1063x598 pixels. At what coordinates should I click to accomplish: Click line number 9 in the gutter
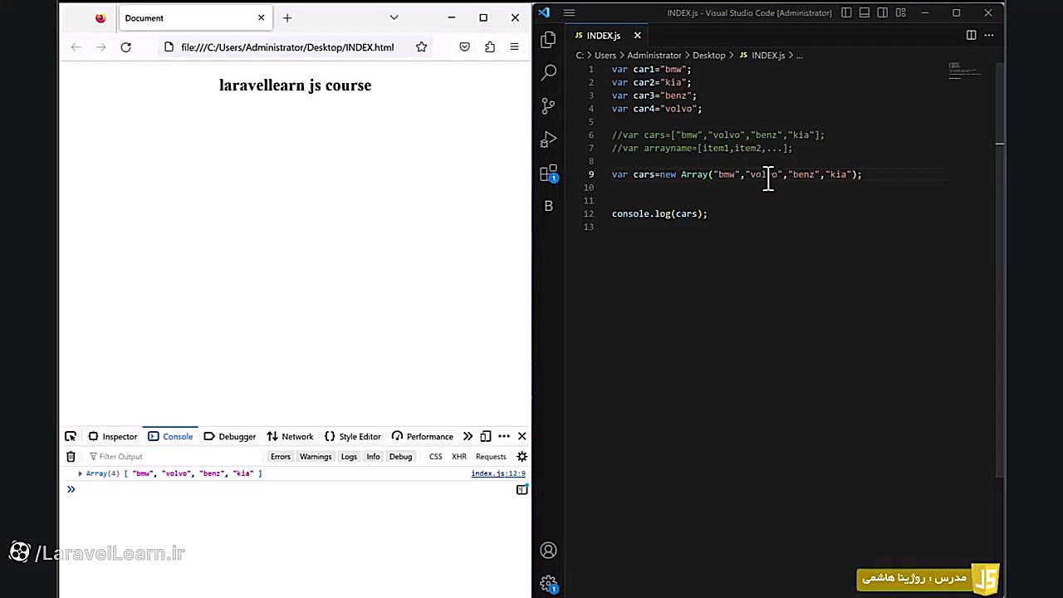pyautogui.click(x=591, y=174)
